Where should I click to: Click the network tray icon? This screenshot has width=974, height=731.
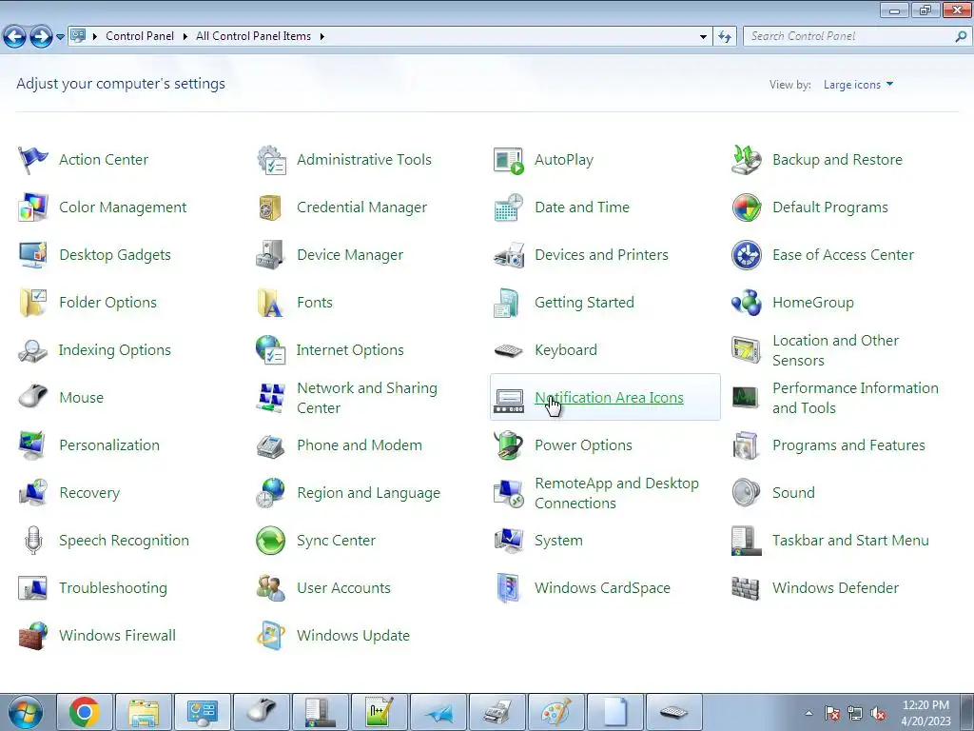click(x=855, y=713)
